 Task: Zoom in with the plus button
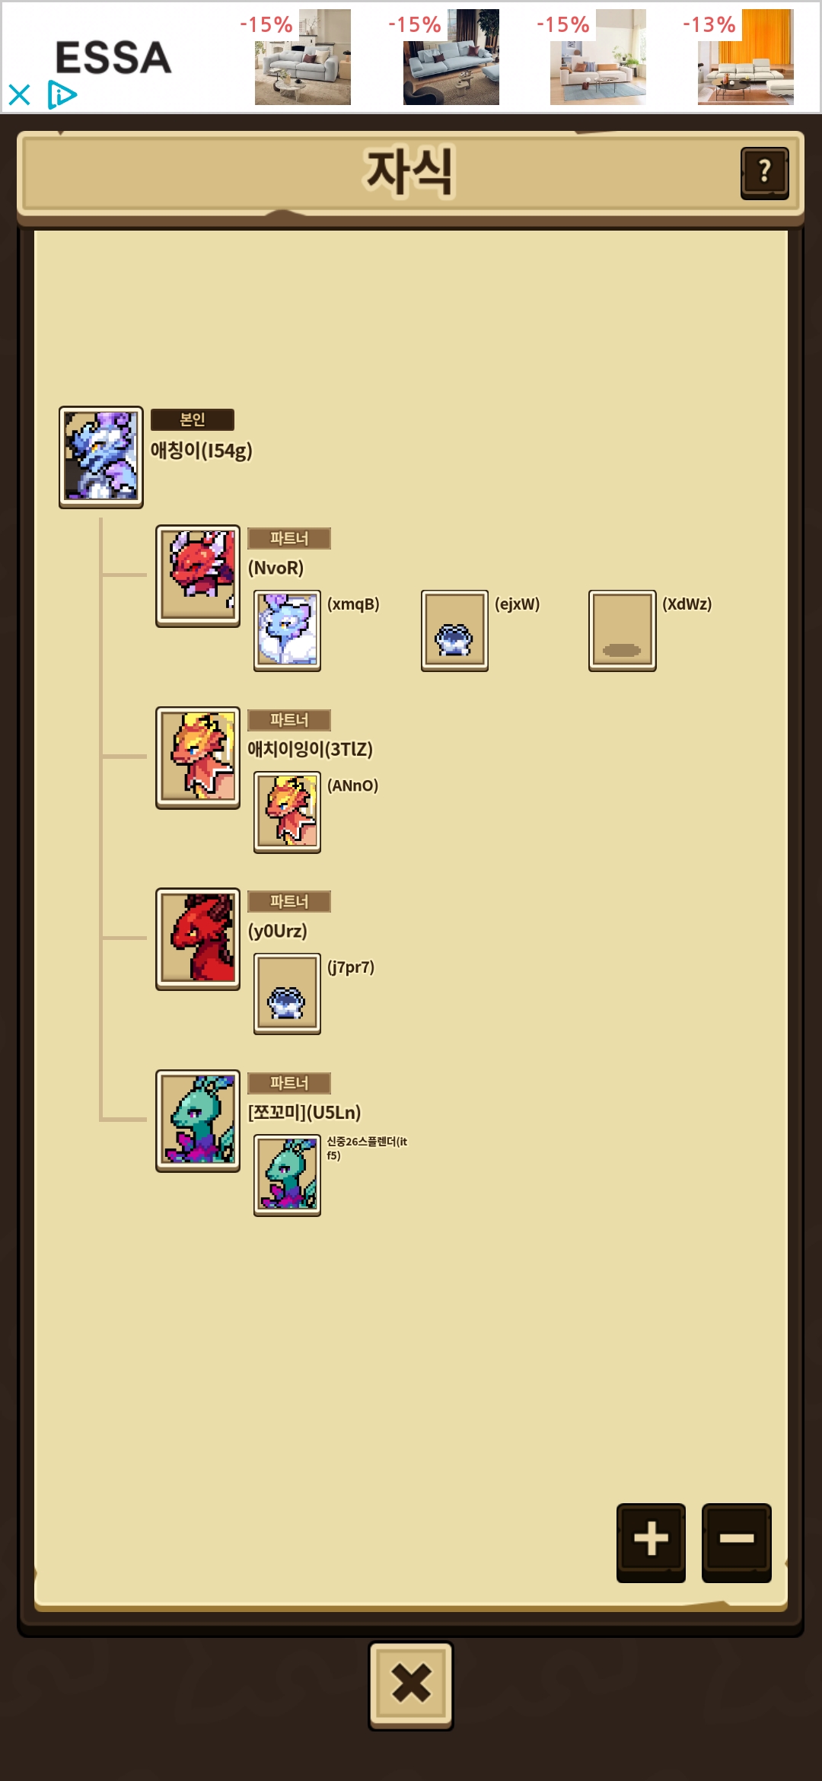[651, 1542]
